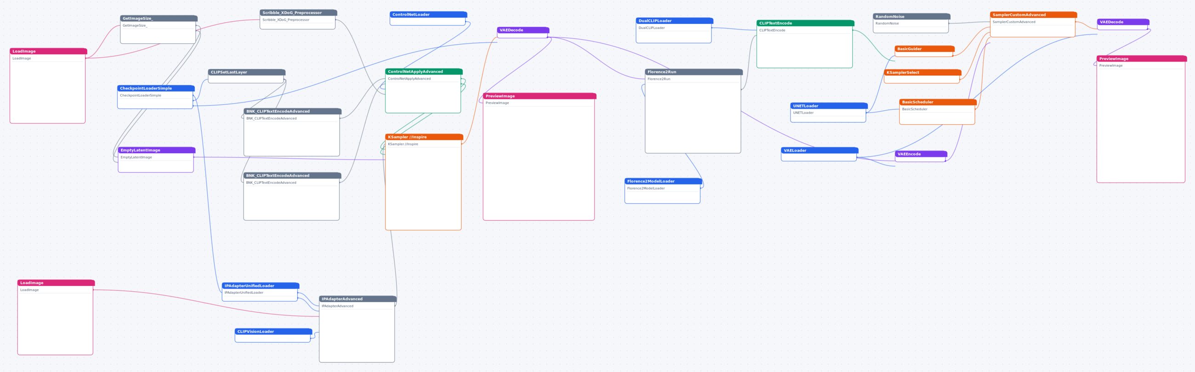Click the RandomNoise node

tap(911, 23)
